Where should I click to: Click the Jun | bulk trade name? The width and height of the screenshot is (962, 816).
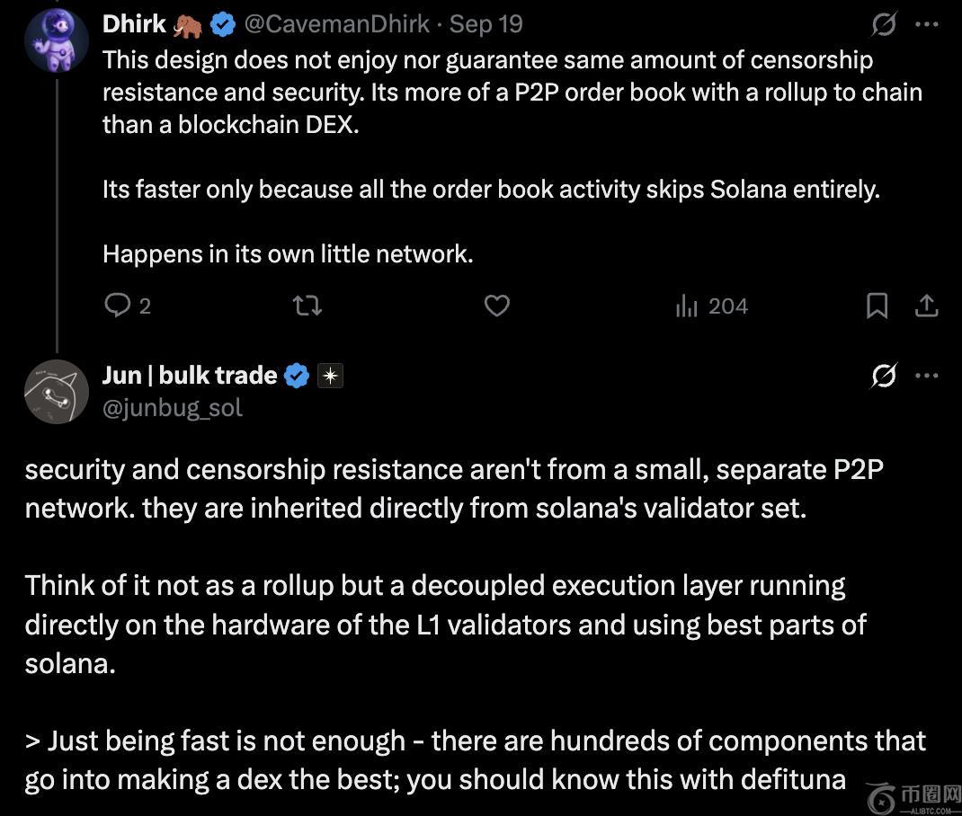tap(190, 375)
